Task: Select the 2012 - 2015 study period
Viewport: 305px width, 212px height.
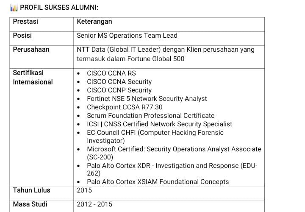Action: (x=94, y=204)
